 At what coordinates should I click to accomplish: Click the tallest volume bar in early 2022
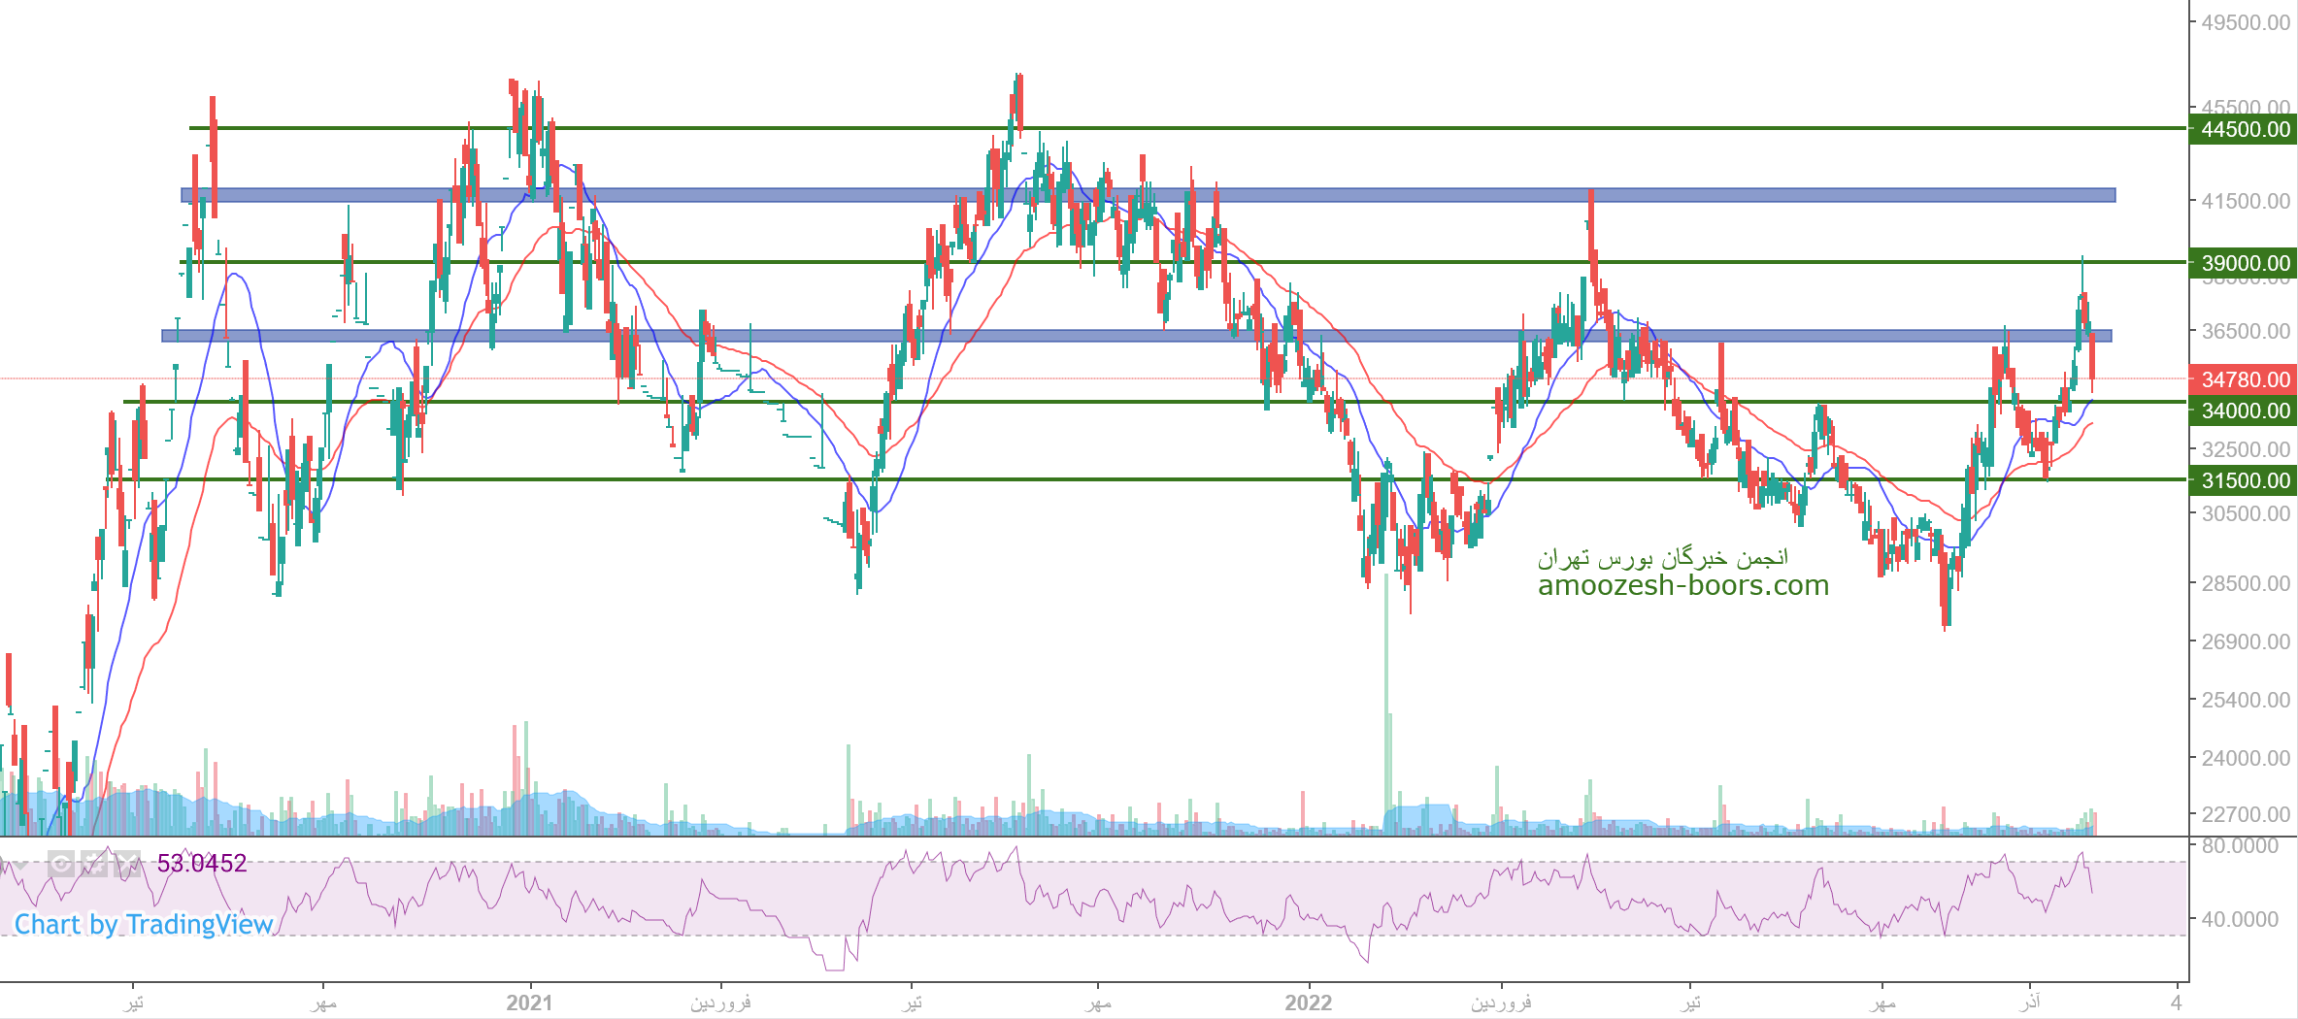1385,699
